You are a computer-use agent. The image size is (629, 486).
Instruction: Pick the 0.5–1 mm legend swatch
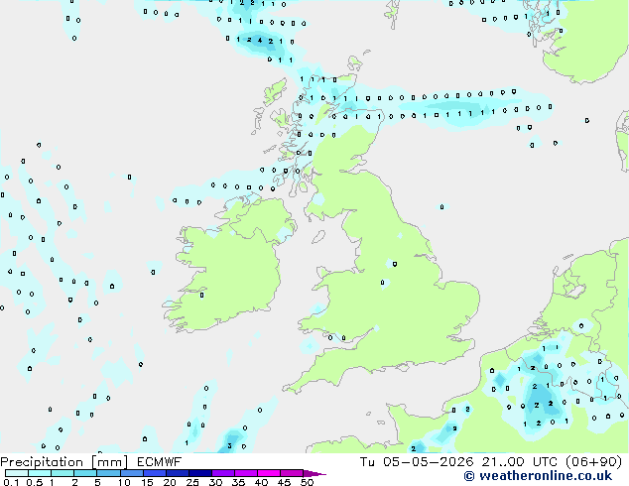pyautogui.click(x=40, y=473)
